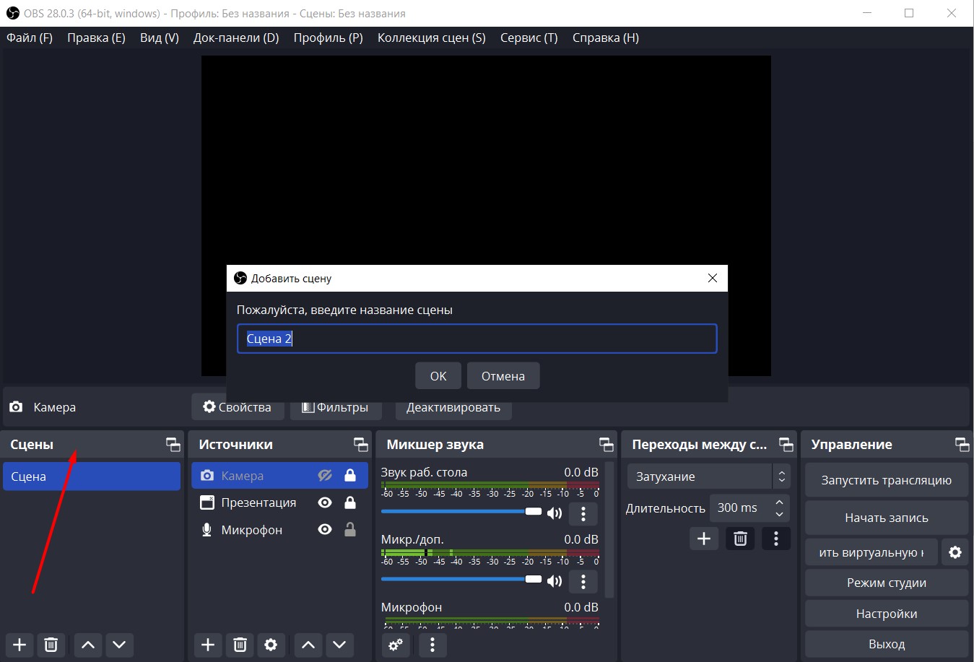974x662 pixels.
Task: Click Отмена to cancel adding scene
Action: [x=503, y=376]
